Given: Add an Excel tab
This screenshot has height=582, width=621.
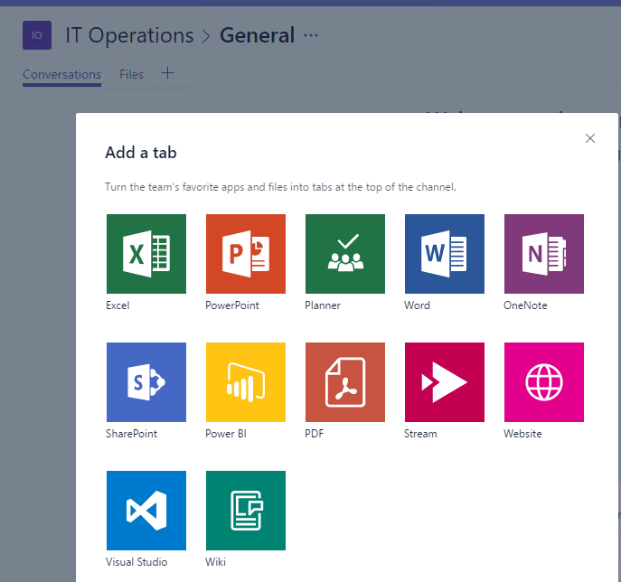Looking at the screenshot, I should point(146,254).
